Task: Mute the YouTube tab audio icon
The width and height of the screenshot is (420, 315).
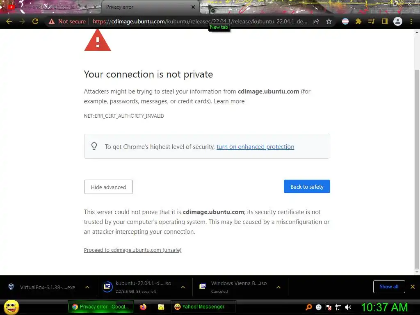Action: [x=87, y=7]
